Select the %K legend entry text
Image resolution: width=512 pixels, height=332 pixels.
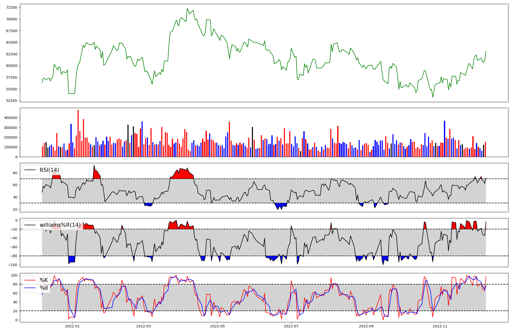pos(44,280)
